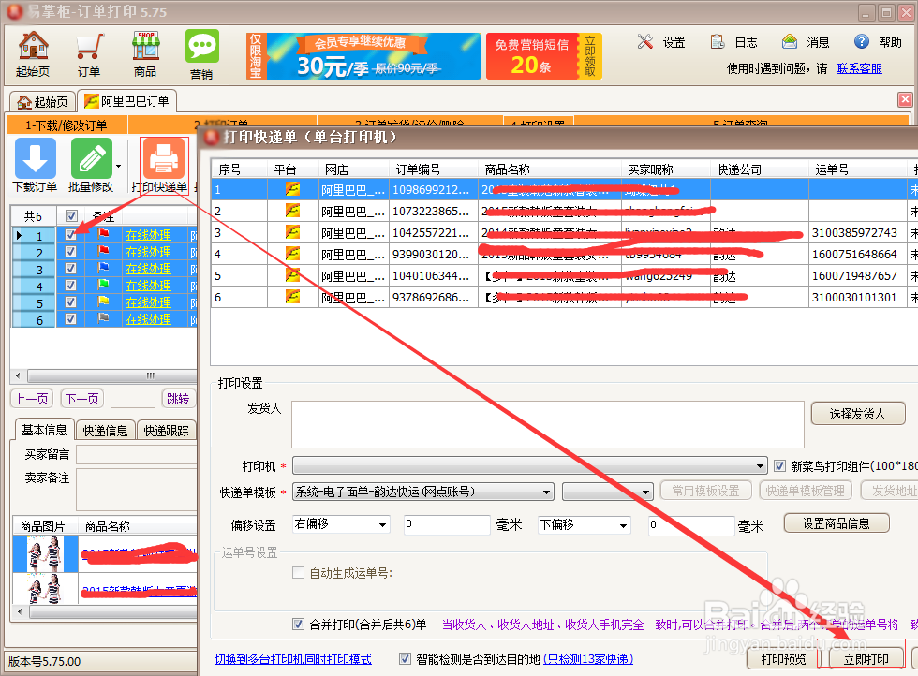Open the 打印机 dropdown

click(530, 466)
